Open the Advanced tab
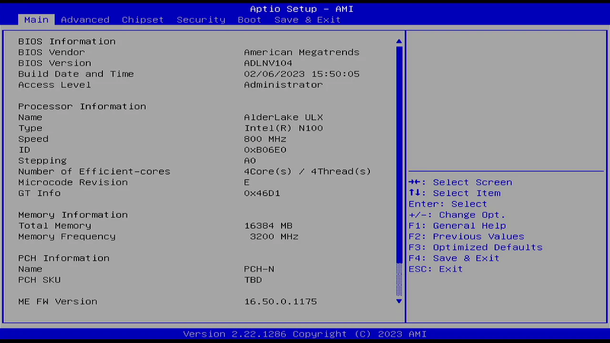This screenshot has height=343, width=610. (x=85, y=20)
